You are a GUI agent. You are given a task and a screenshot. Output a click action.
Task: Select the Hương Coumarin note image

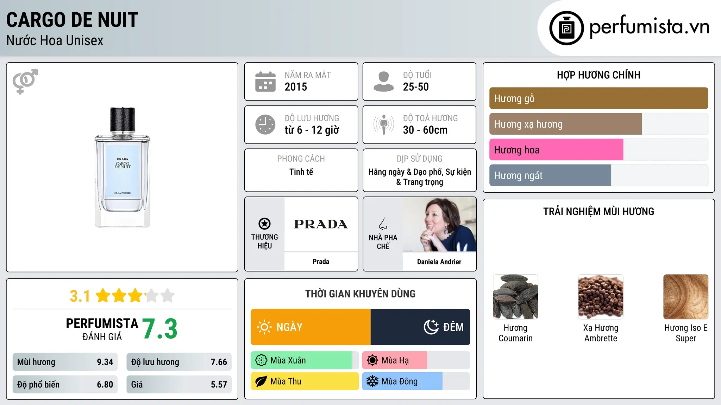point(515,297)
